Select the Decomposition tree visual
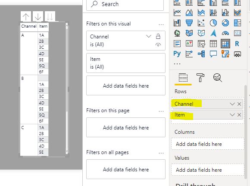Image resolution: width=250 pixels, height=186 pixels. point(201,54)
